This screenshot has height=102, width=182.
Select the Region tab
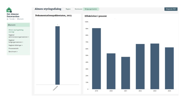68,9
